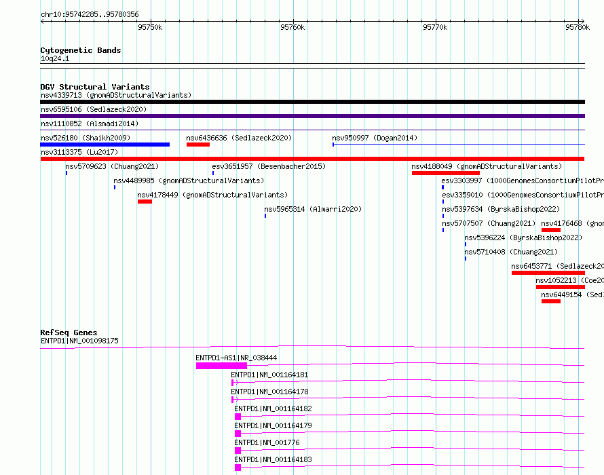This screenshot has width=604, height=475.
Task: Select the nsv5965314 (Almarri2020) label
Action: 313,209
